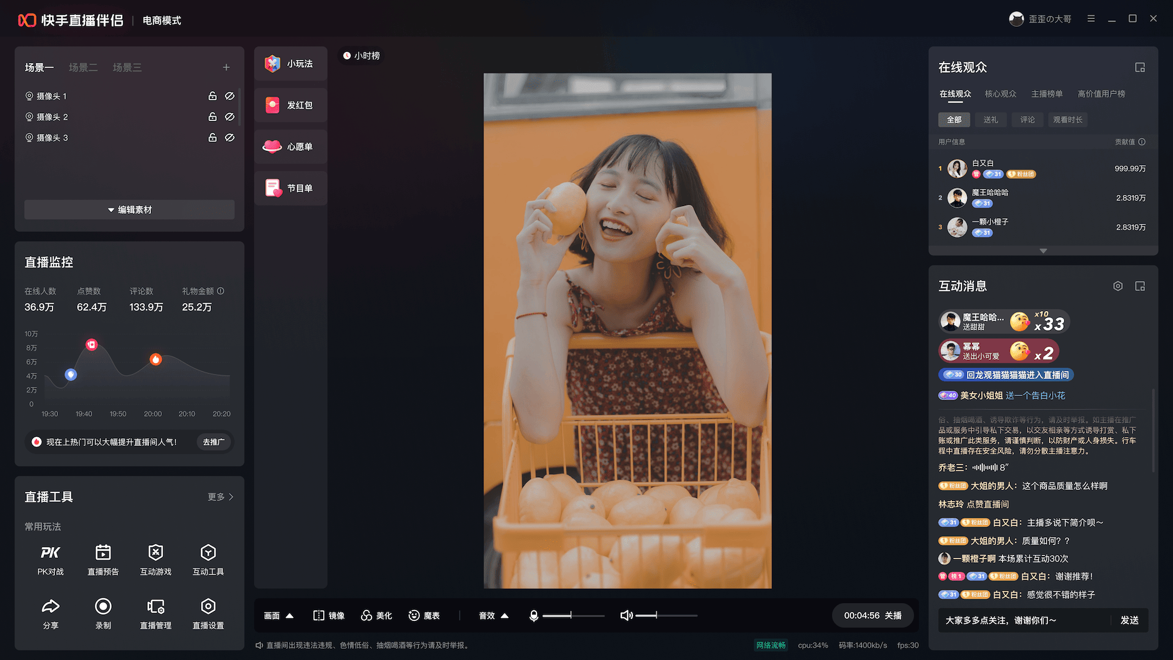Switch to the 场景二 tab
The height and width of the screenshot is (660, 1173).
click(84, 67)
